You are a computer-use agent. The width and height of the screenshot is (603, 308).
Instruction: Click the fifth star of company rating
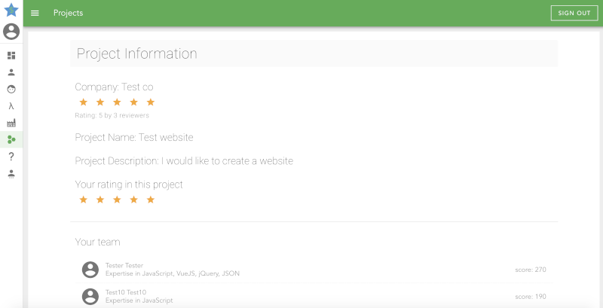(x=151, y=102)
